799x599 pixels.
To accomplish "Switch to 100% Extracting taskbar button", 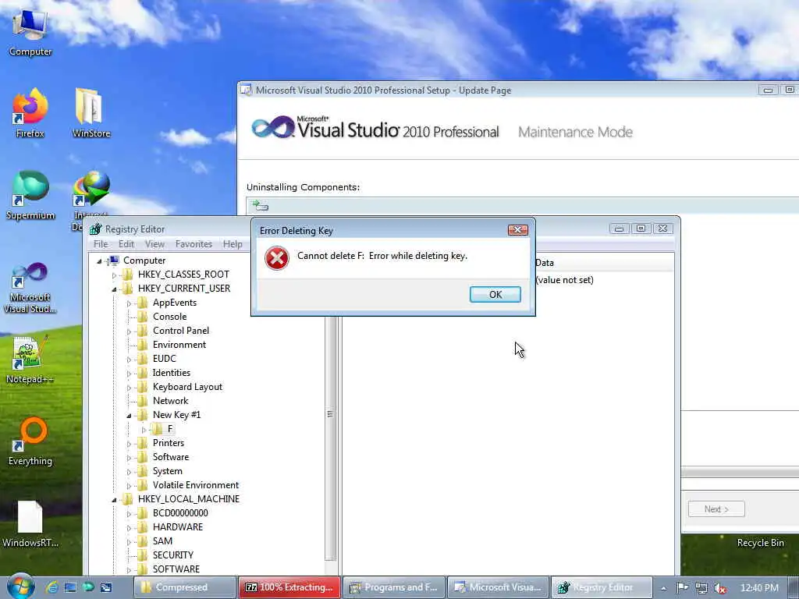I will (289, 587).
